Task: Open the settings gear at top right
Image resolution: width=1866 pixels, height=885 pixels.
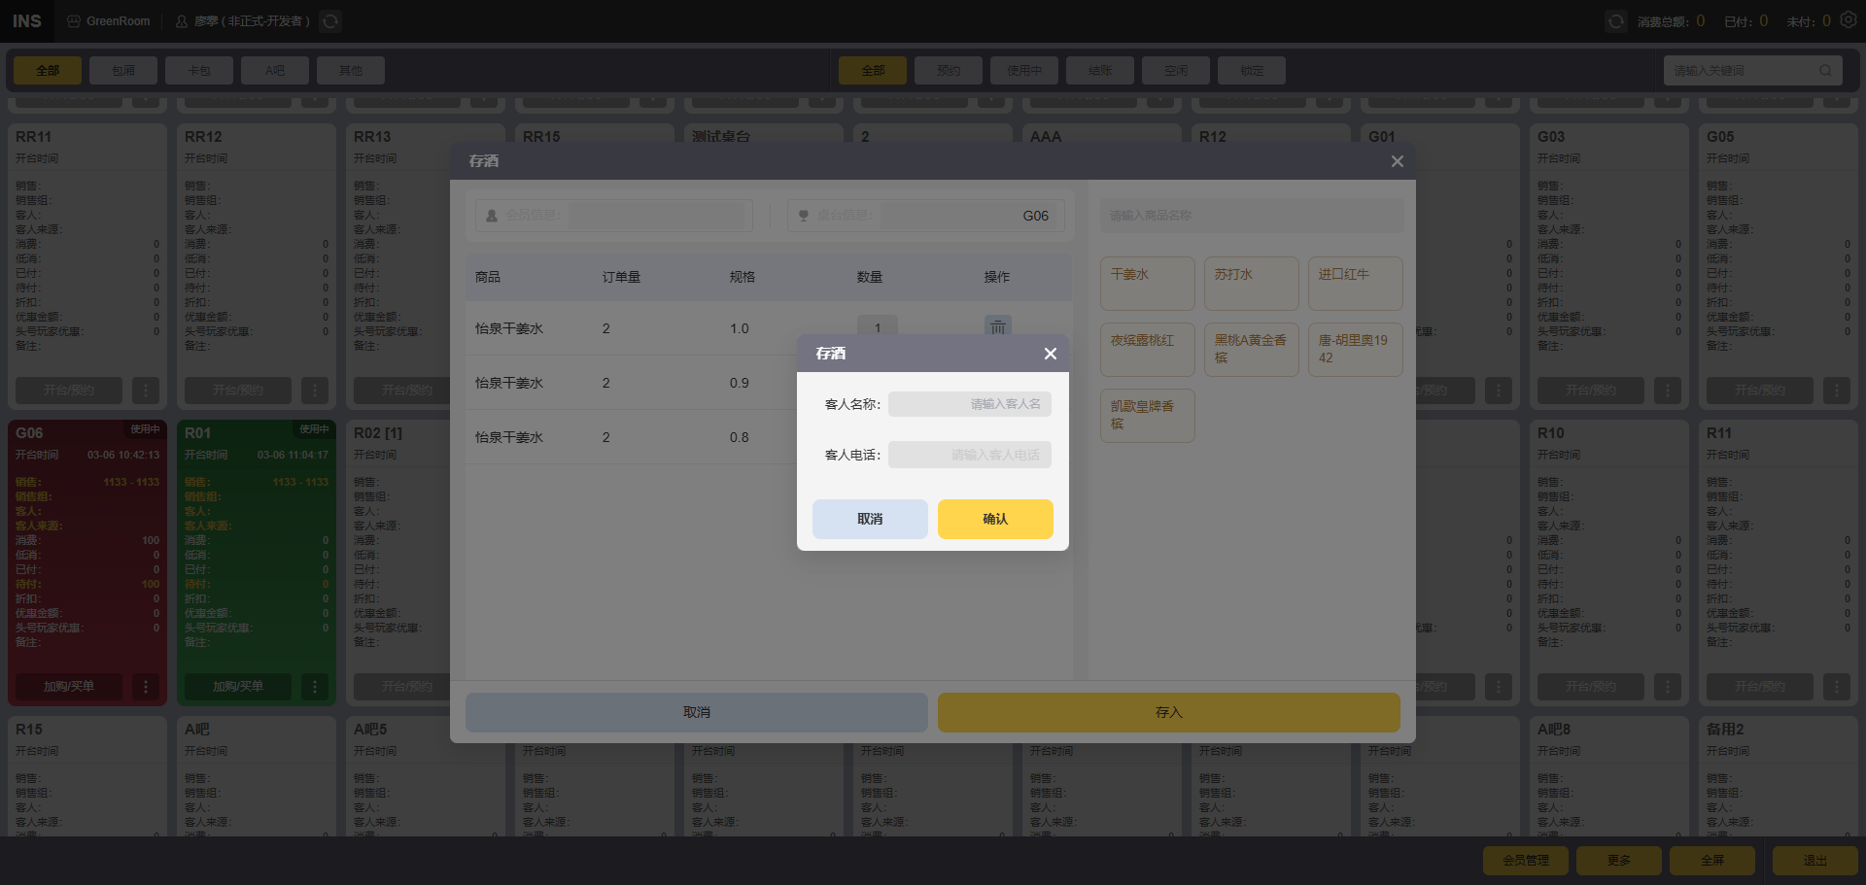Action: [1848, 20]
